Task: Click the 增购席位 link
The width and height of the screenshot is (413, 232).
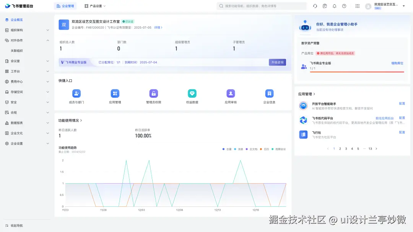Action: (x=397, y=63)
